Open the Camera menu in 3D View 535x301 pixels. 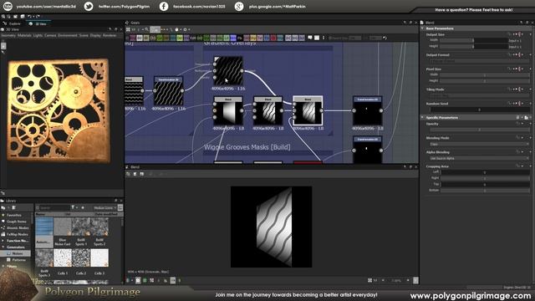[50, 35]
